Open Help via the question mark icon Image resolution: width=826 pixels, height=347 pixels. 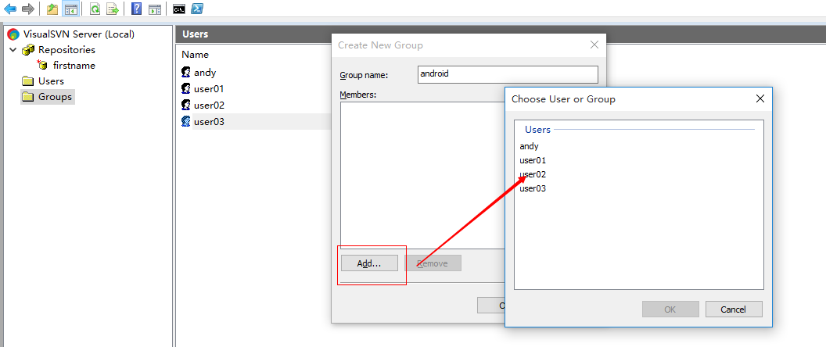pyautogui.click(x=136, y=9)
